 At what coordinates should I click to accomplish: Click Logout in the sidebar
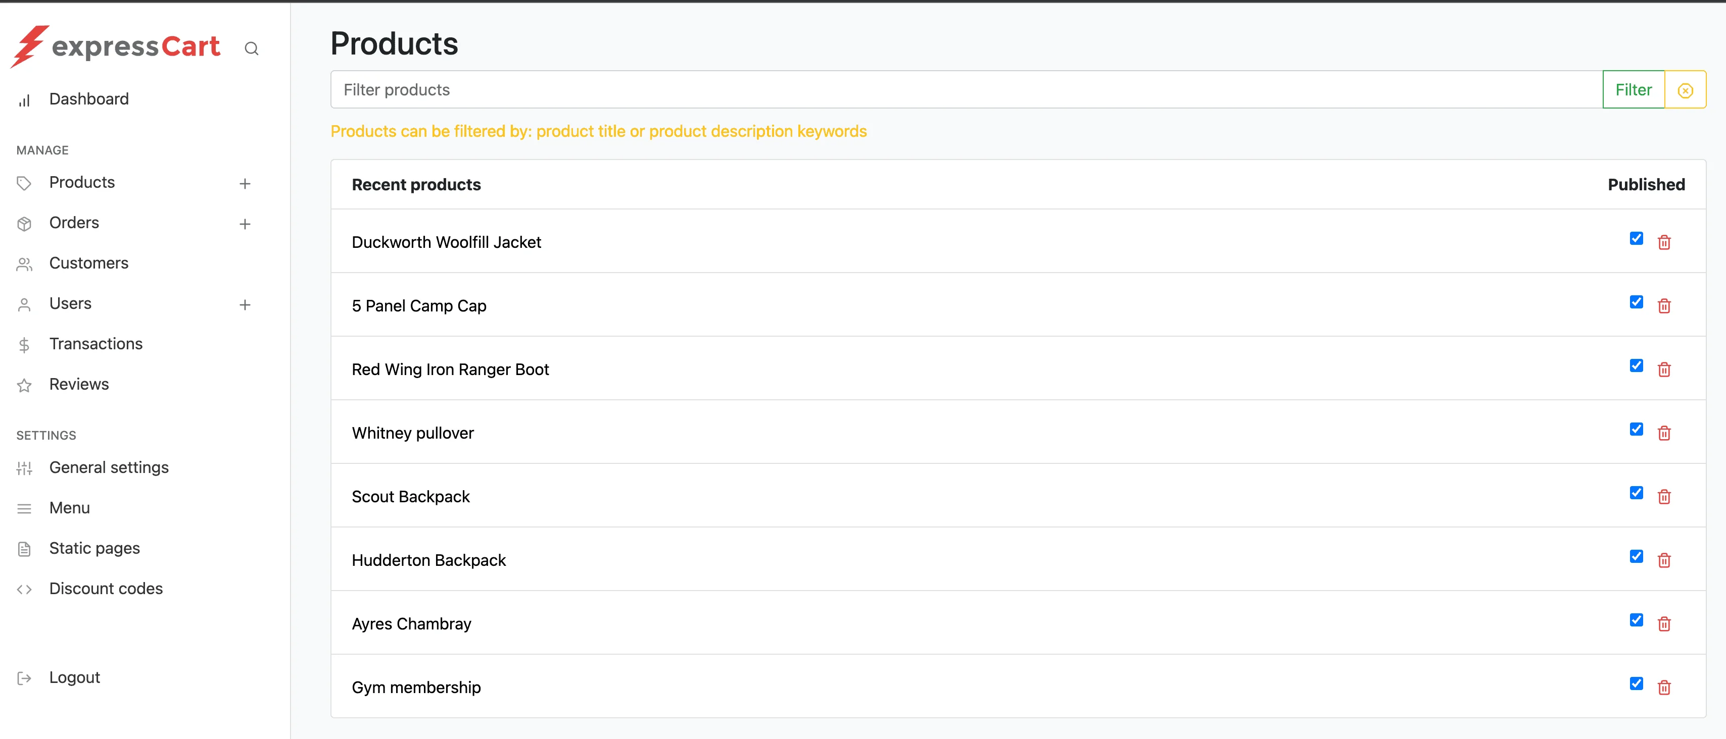(74, 677)
